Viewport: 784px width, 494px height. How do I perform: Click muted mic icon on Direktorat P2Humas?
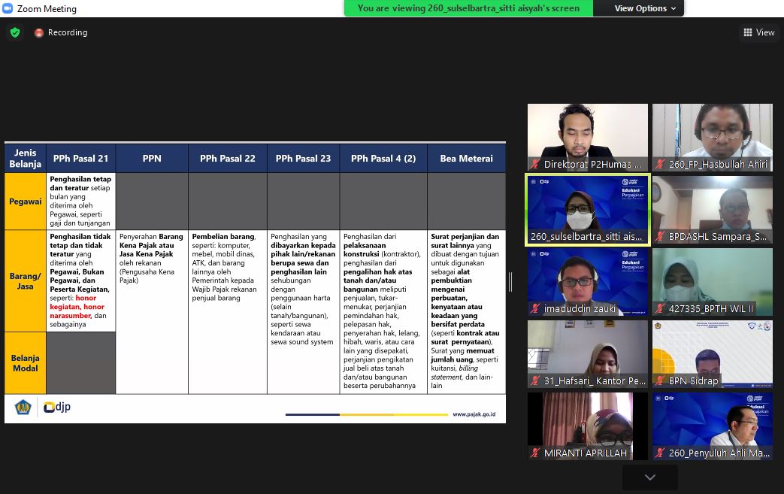pos(535,164)
